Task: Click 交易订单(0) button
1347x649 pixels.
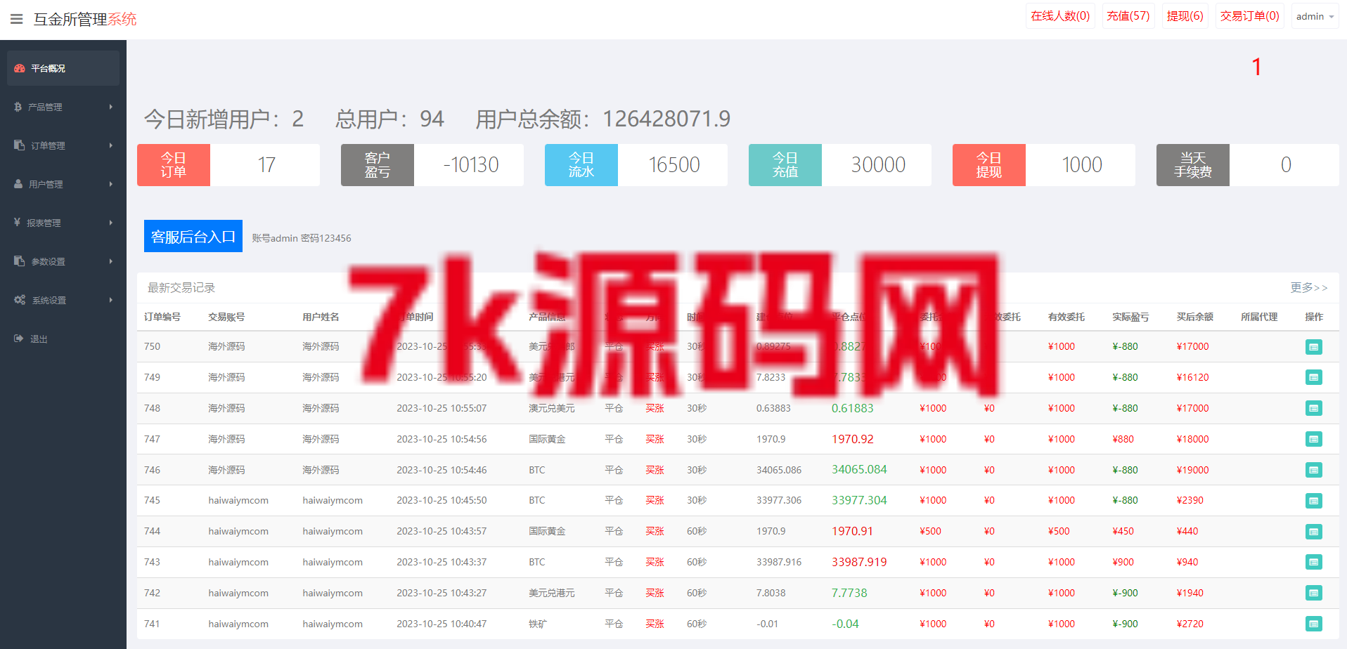Action: [1249, 16]
